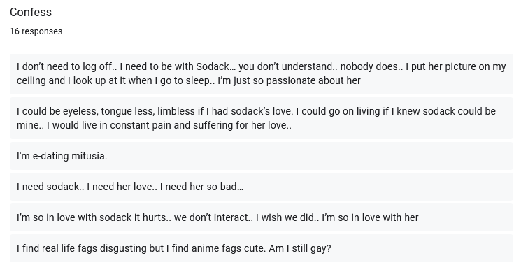The height and width of the screenshot is (265, 514).
Task: Select the response ending "Am I still gay?"
Action: coord(262,248)
